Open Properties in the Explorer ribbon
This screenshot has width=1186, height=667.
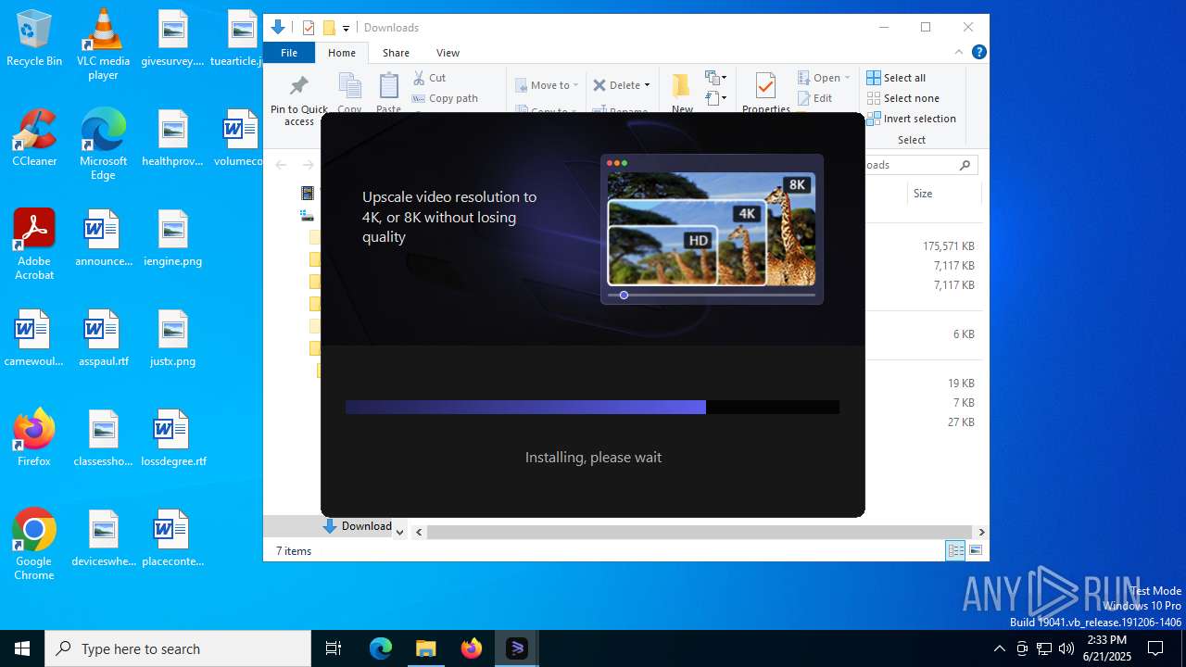pos(765,93)
